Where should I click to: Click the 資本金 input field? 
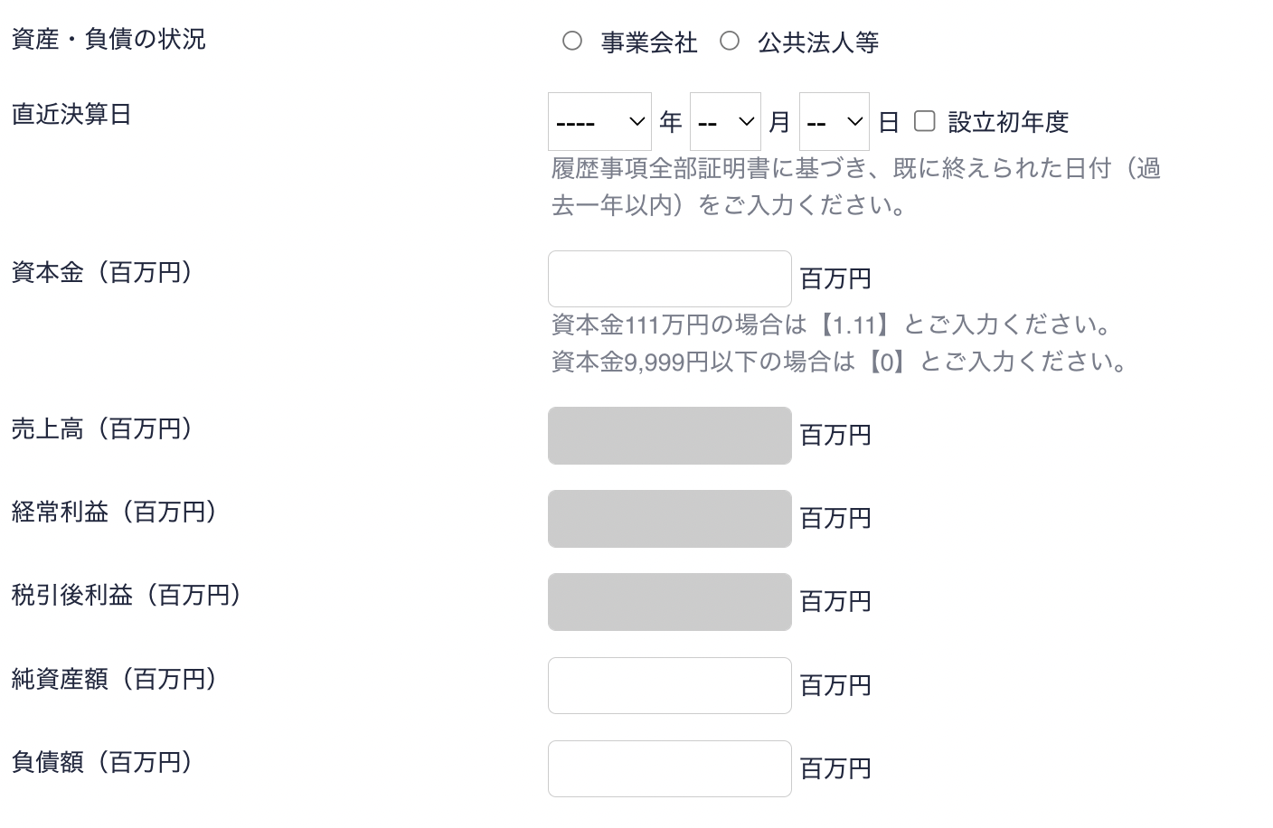[x=669, y=278]
